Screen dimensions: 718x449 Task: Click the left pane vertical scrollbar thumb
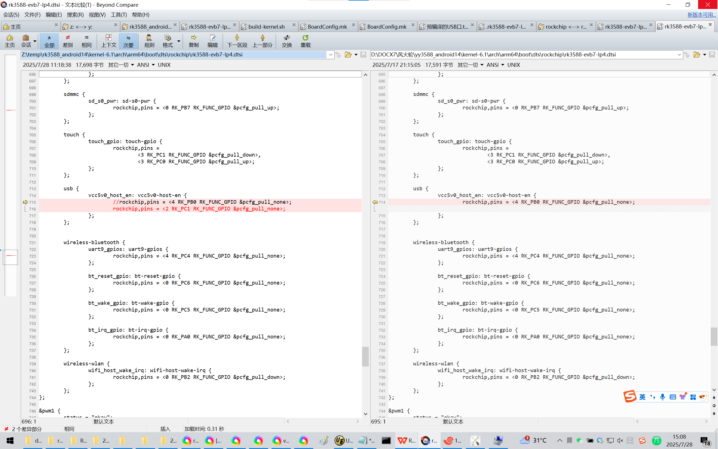365,356
